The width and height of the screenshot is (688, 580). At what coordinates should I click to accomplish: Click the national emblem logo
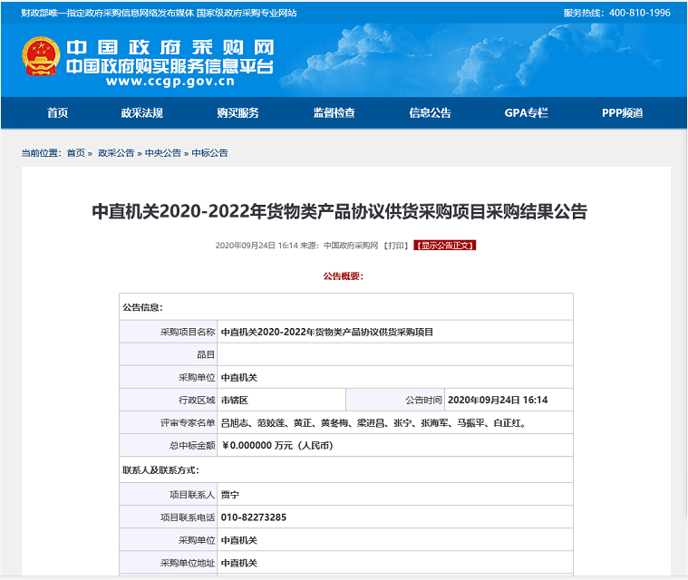tap(41, 56)
